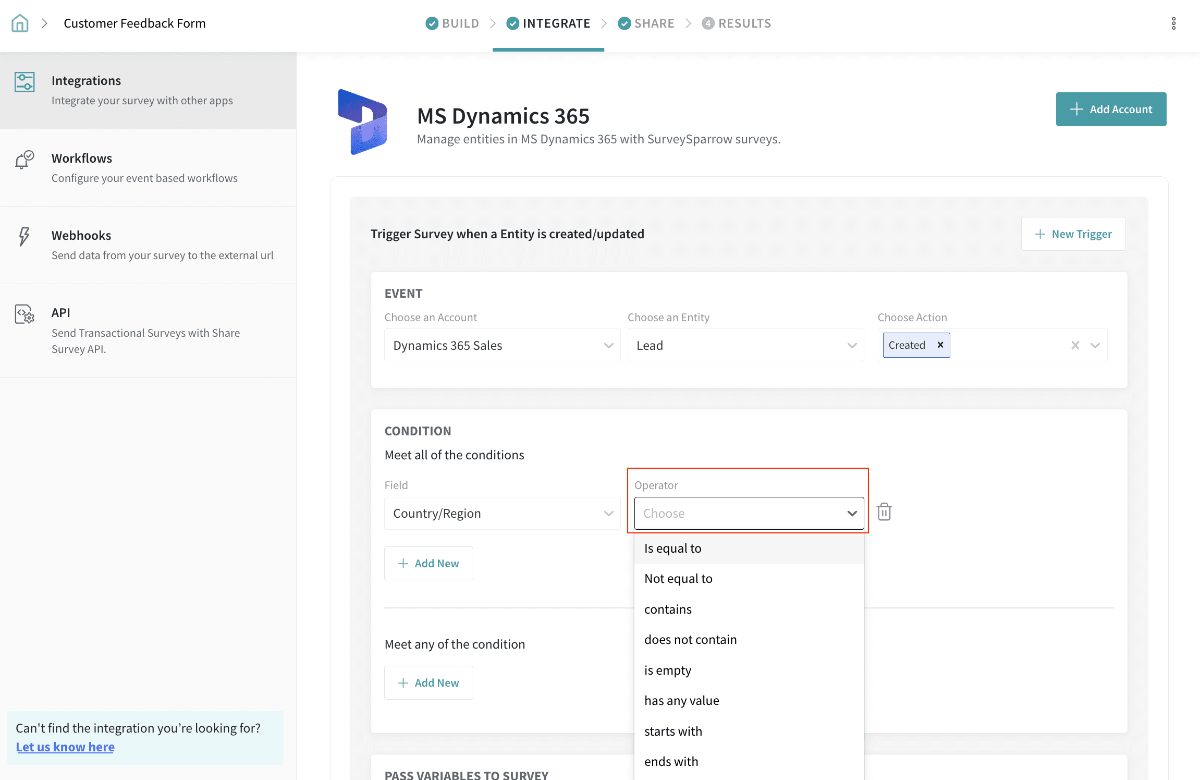
Task: Expand the Choose an Account dropdown
Action: click(502, 345)
